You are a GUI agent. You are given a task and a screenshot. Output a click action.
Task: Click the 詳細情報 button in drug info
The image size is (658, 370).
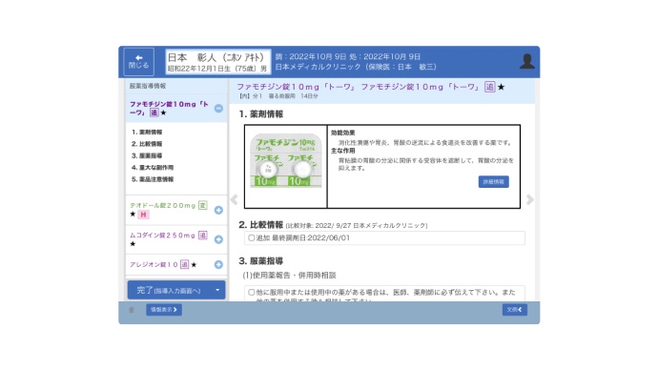point(494,181)
